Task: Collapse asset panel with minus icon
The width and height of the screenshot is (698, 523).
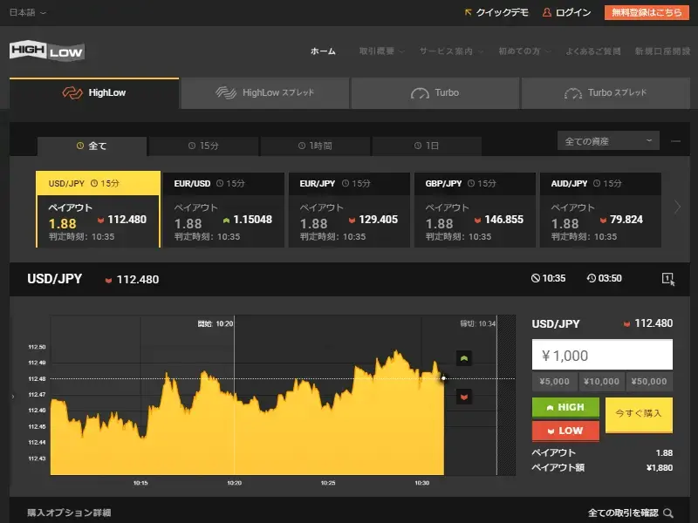Action: [675, 141]
